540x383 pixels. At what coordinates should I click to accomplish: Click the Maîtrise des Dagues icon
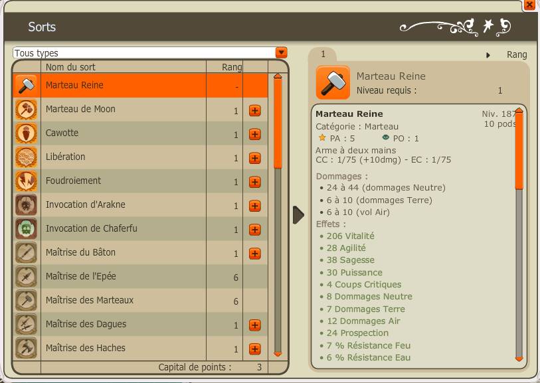pos(27,324)
